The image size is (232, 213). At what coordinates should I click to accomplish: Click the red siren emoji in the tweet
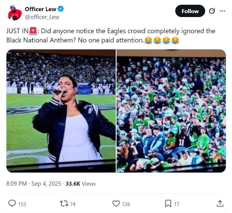33,31
